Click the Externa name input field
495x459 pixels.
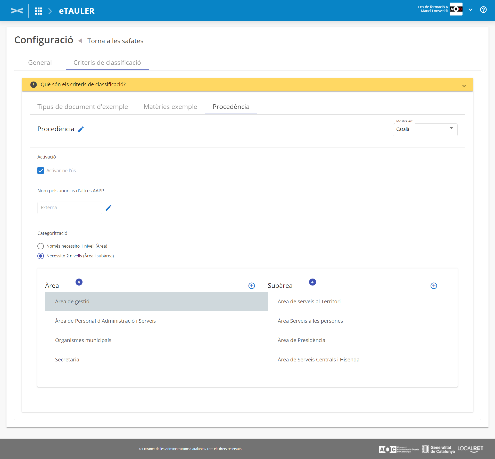pos(70,208)
